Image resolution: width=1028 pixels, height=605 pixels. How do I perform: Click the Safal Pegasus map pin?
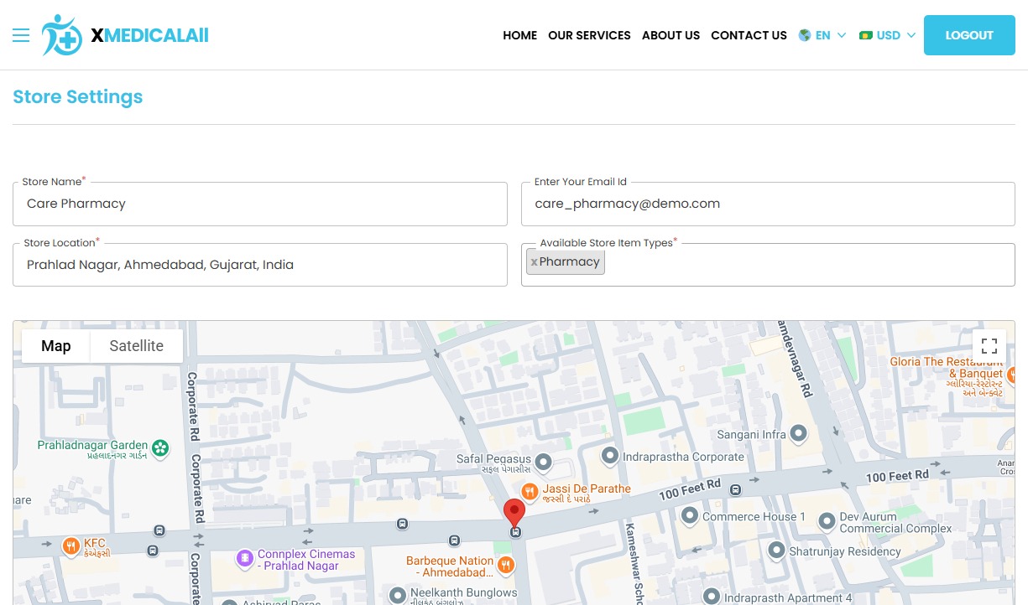[x=544, y=462]
